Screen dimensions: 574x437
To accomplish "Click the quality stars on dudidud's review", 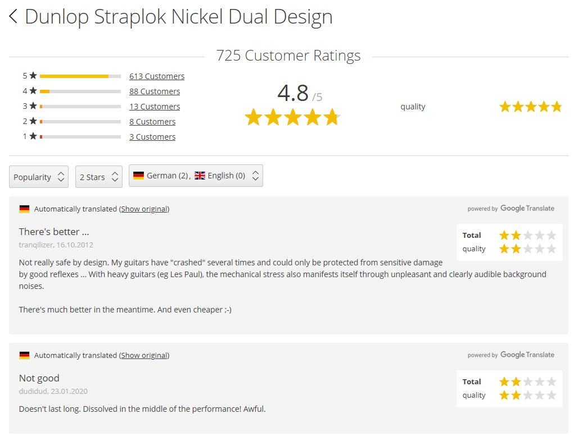I will [527, 395].
